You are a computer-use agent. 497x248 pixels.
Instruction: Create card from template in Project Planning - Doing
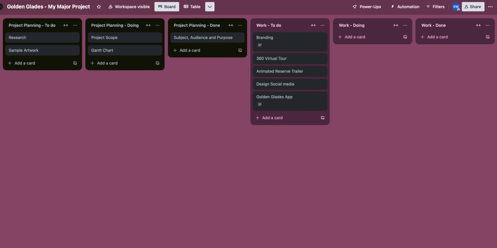click(x=157, y=63)
